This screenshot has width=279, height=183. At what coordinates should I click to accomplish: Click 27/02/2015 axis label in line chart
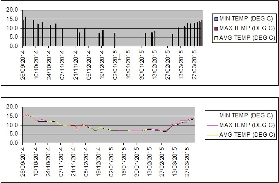(162, 162)
